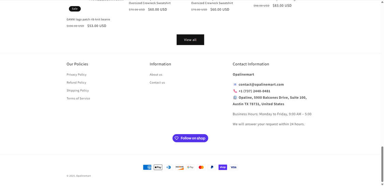The width and height of the screenshot is (384, 186).
Task: Click the Mastercard payment icon
Action: point(201,167)
